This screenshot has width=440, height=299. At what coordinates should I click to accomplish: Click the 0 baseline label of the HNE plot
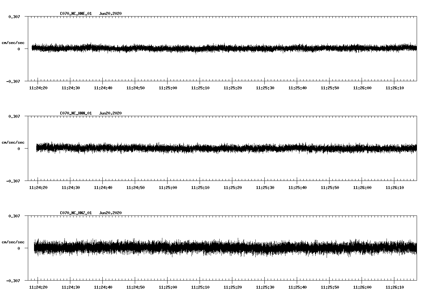point(19,49)
